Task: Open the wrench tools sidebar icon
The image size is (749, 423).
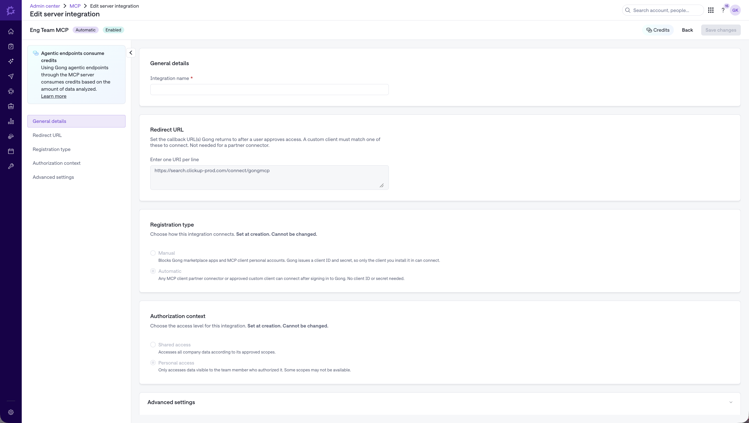Action: coord(11,166)
